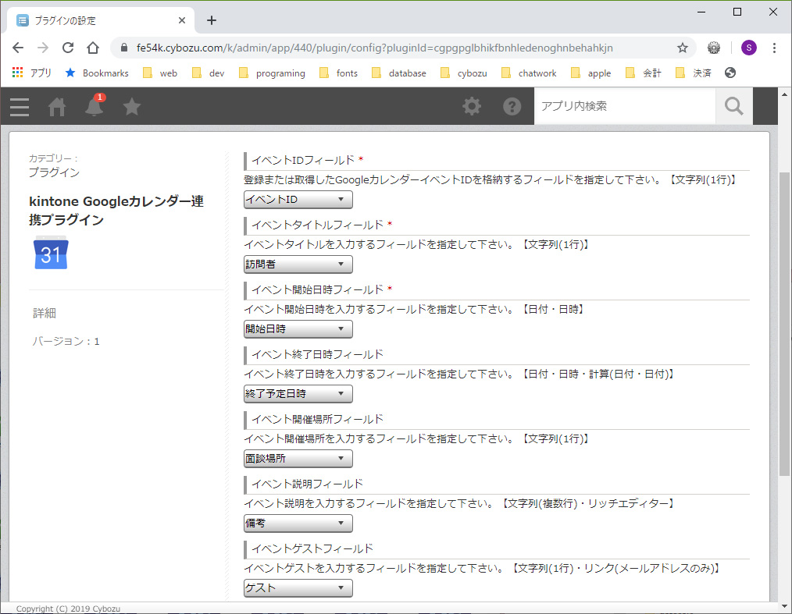The width and height of the screenshot is (792, 614).
Task: Open the programing bookmark folder
Action: (x=272, y=73)
